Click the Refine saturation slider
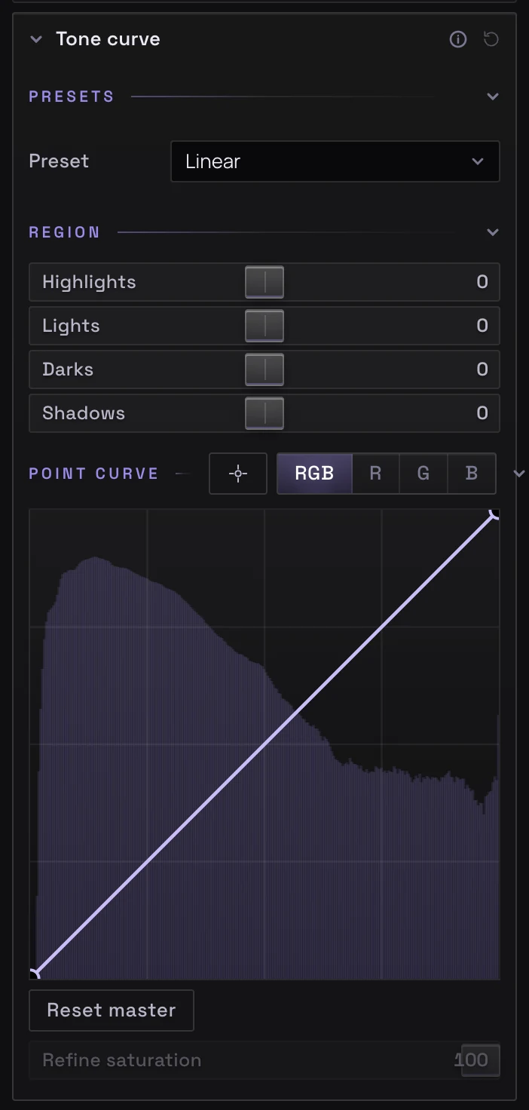The width and height of the screenshot is (529, 1110). [x=264, y=1060]
